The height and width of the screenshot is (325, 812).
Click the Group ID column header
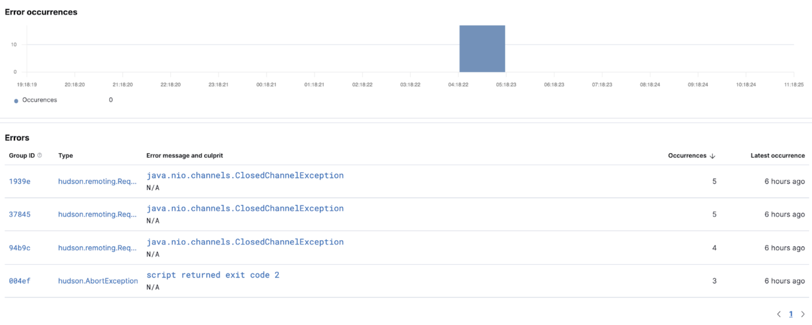(x=22, y=156)
